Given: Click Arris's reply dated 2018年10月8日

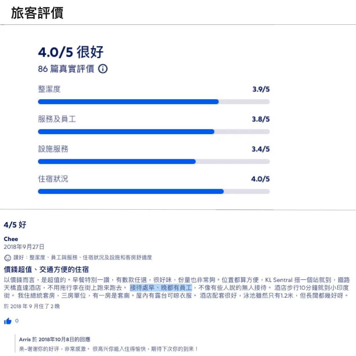Looking at the screenshot, I should tap(55, 339).
